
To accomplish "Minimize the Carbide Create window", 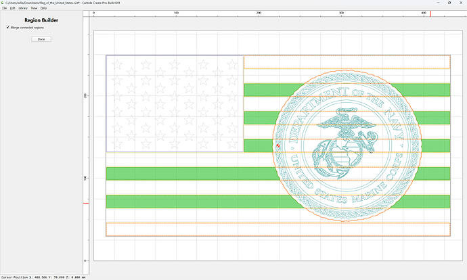I will tap(439, 3).
